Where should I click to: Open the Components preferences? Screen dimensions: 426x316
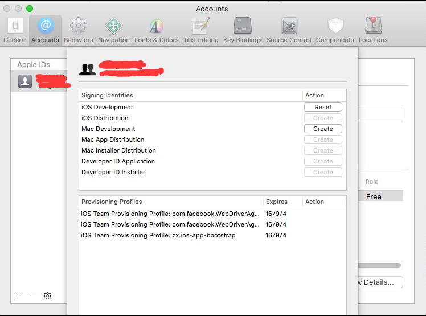point(335,30)
